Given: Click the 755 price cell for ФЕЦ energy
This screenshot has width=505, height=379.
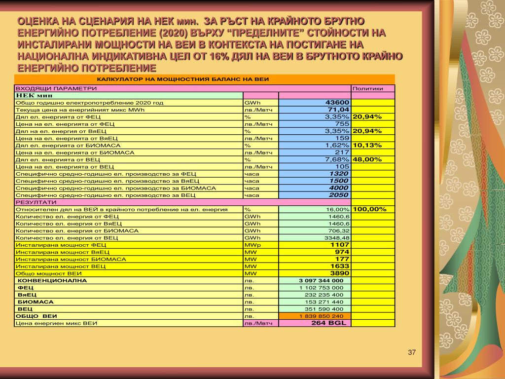Looking at the screenshot, I should pyautogui.click(x=315, y=124).
